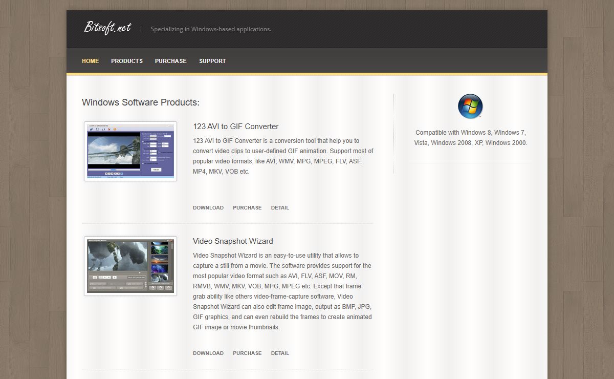
Task: Open the SUPPORT navigation item
Action: pyautogui.click(x=212, y=61)
